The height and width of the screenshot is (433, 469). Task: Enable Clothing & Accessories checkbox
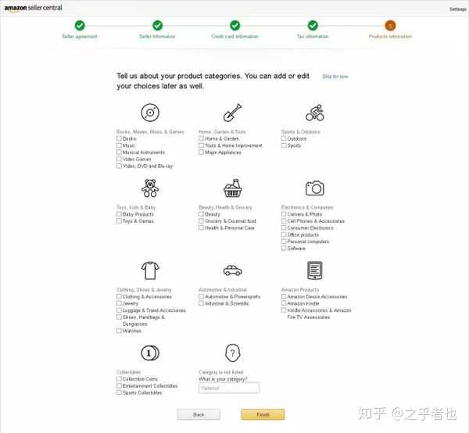(119, 297)
